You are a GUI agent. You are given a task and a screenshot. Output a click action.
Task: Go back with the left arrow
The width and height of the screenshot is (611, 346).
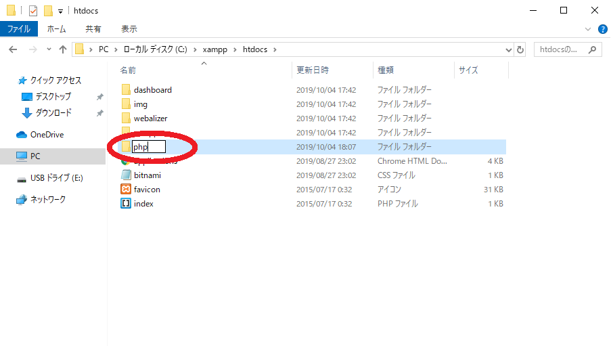(x=14, y=49)
